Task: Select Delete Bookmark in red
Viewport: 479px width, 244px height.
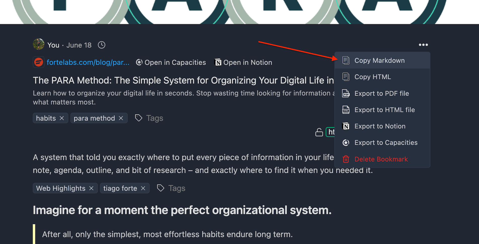Action: 381,159
